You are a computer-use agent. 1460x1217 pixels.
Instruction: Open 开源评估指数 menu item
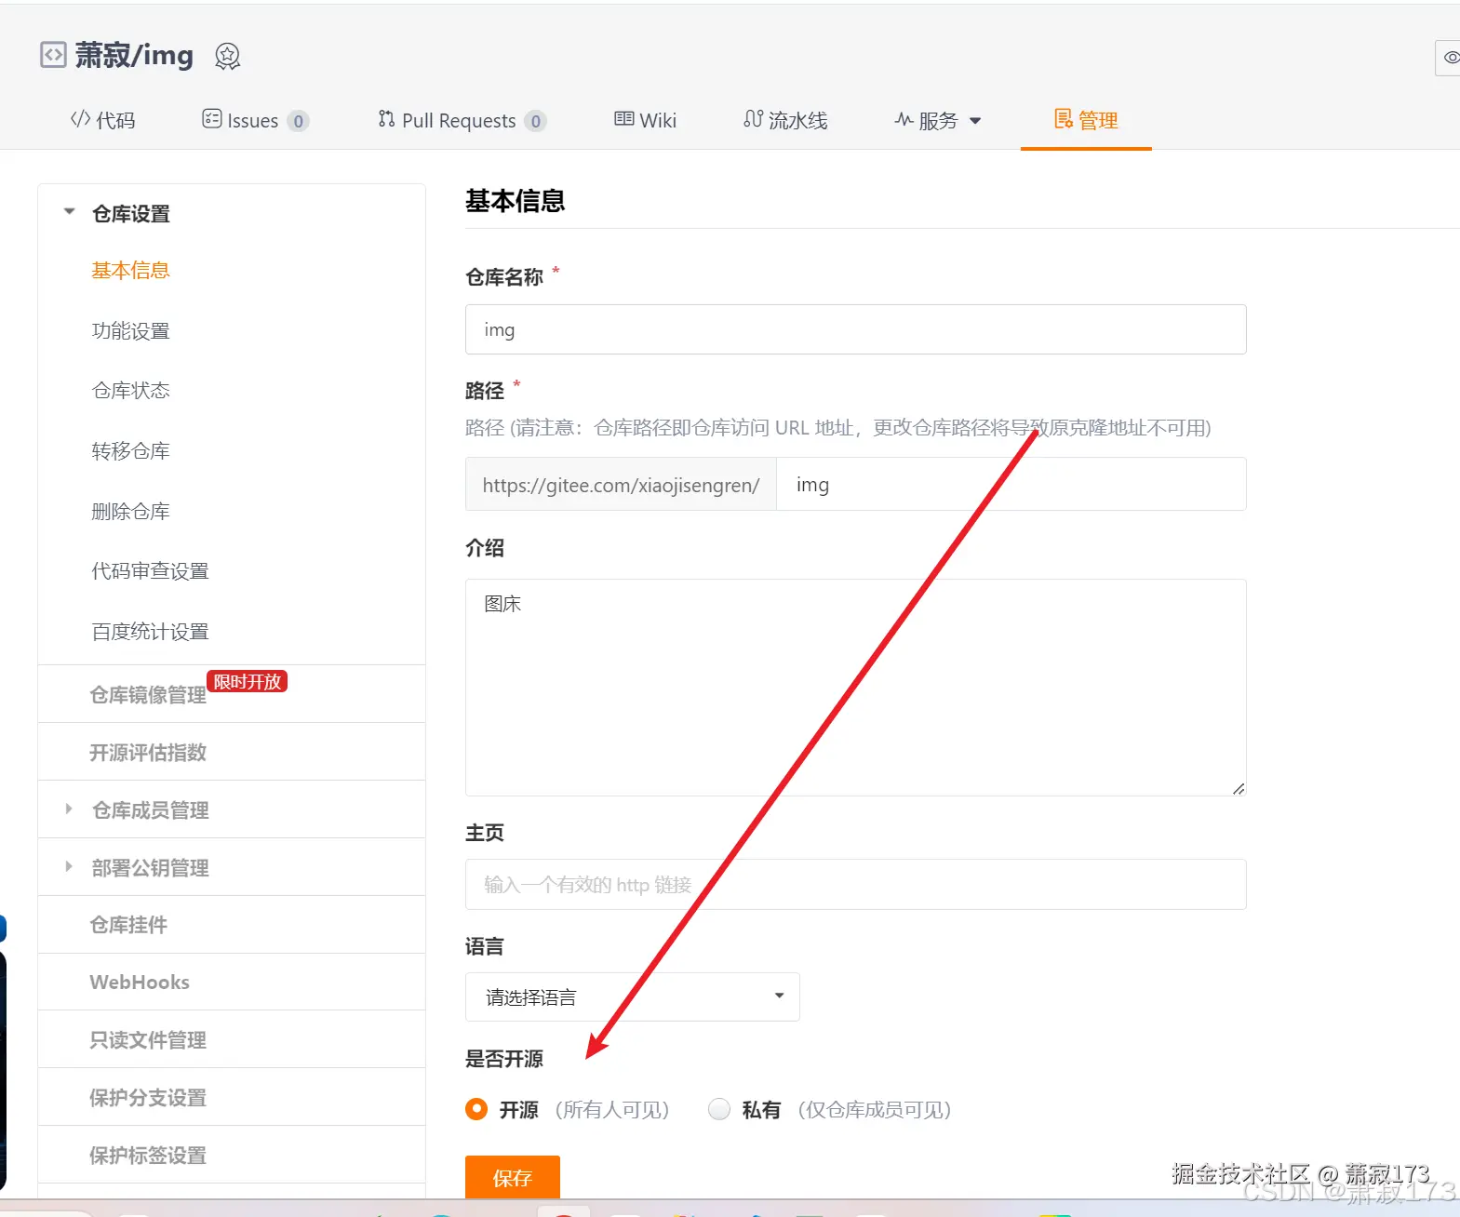point(148,753)
